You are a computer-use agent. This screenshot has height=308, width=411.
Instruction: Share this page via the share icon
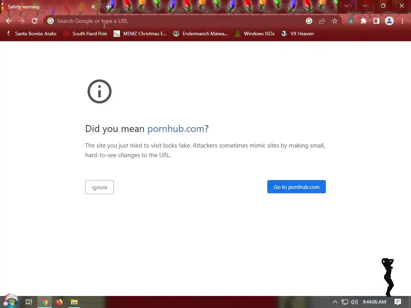point(322,21)
